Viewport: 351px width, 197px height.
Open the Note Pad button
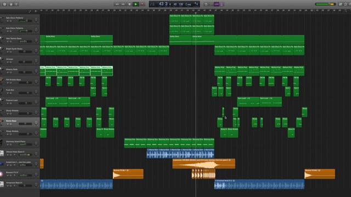[x=341, y=4]
